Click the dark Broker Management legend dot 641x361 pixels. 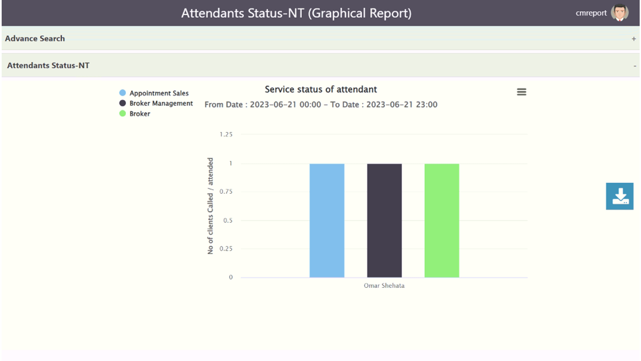coord(123,103)
